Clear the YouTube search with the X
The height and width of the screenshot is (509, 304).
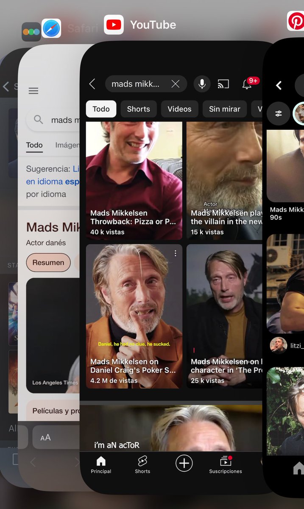click(x=175, y=84)
